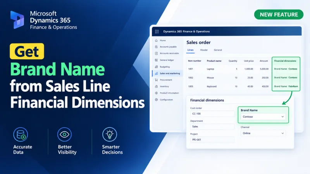Click the Quantity column header
The height and width of the screenshot is (174, 310).
coord(233,61)
